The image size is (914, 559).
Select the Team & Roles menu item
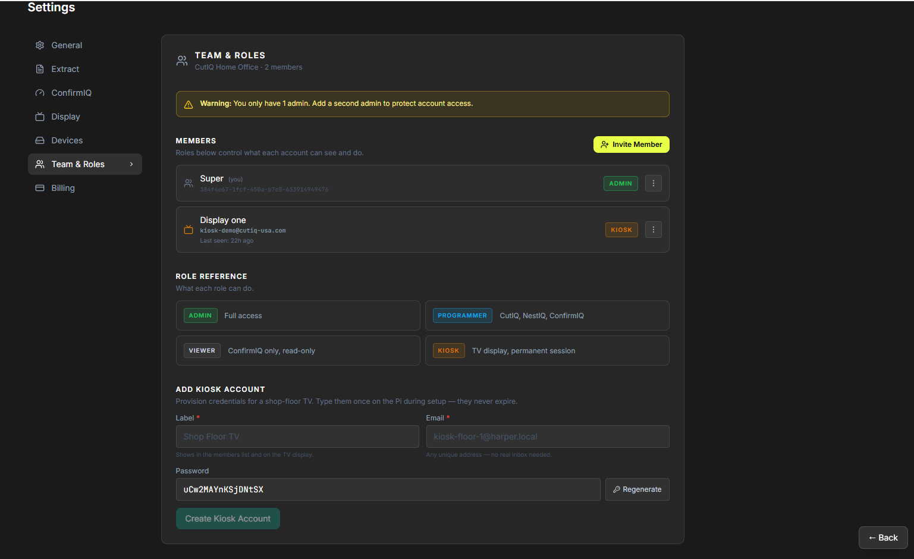85,164
